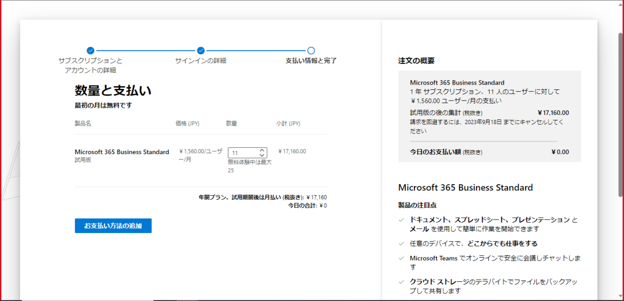The image size is (624, 301).
Task: Select the completed サブスクリプションとアカウントの詳細 step circle
Action: click(x=90, y=50)
